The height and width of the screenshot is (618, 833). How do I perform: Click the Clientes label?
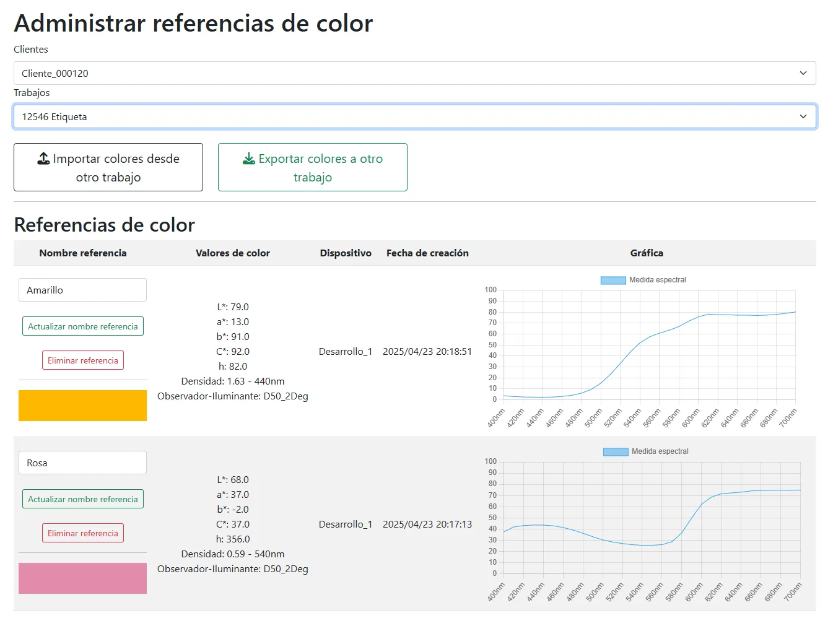31,49
